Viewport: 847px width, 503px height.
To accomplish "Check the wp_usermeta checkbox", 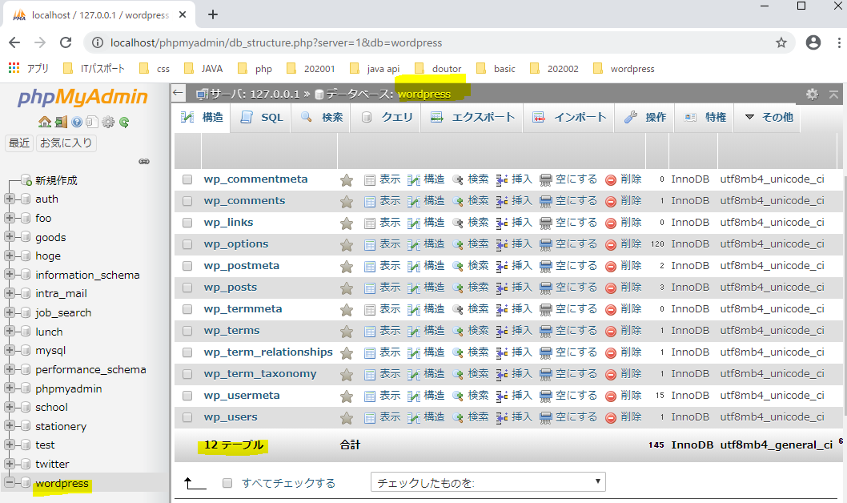I will [x=187, y=396].
